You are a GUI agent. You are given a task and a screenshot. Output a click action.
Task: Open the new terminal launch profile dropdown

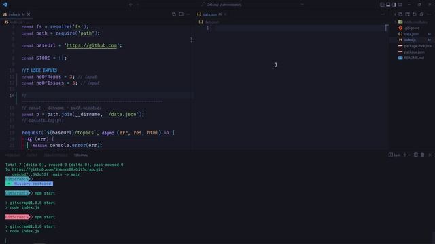(x=409, y=155)
